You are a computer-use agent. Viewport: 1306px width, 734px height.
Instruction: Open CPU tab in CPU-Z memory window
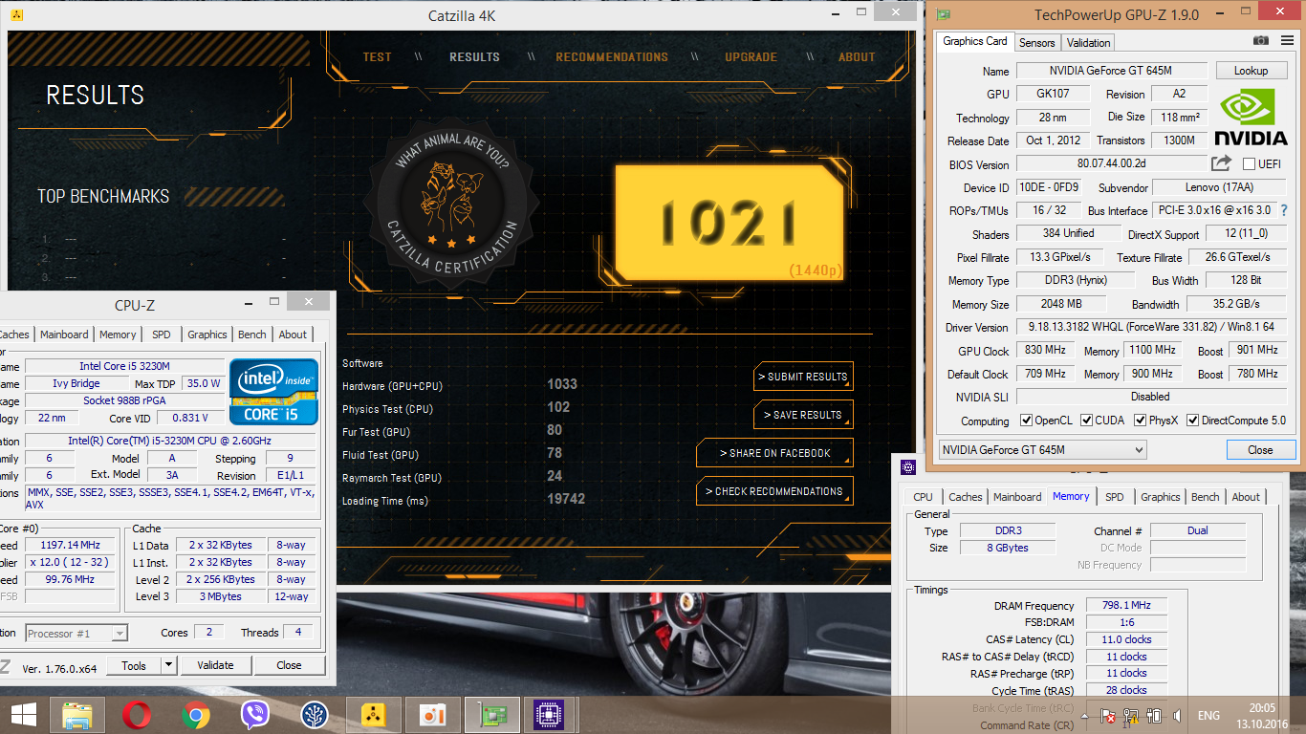(923, 497)
